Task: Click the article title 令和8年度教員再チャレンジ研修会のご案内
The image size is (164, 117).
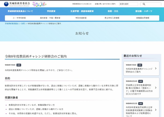Action: point(36,56)
